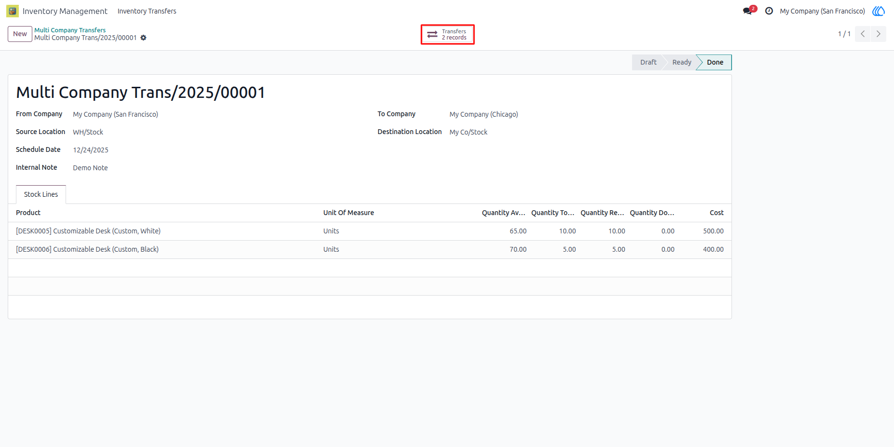Click the user avatar icon top right
The height and width of the screenshot is (447, 894).
click(879, 11)
